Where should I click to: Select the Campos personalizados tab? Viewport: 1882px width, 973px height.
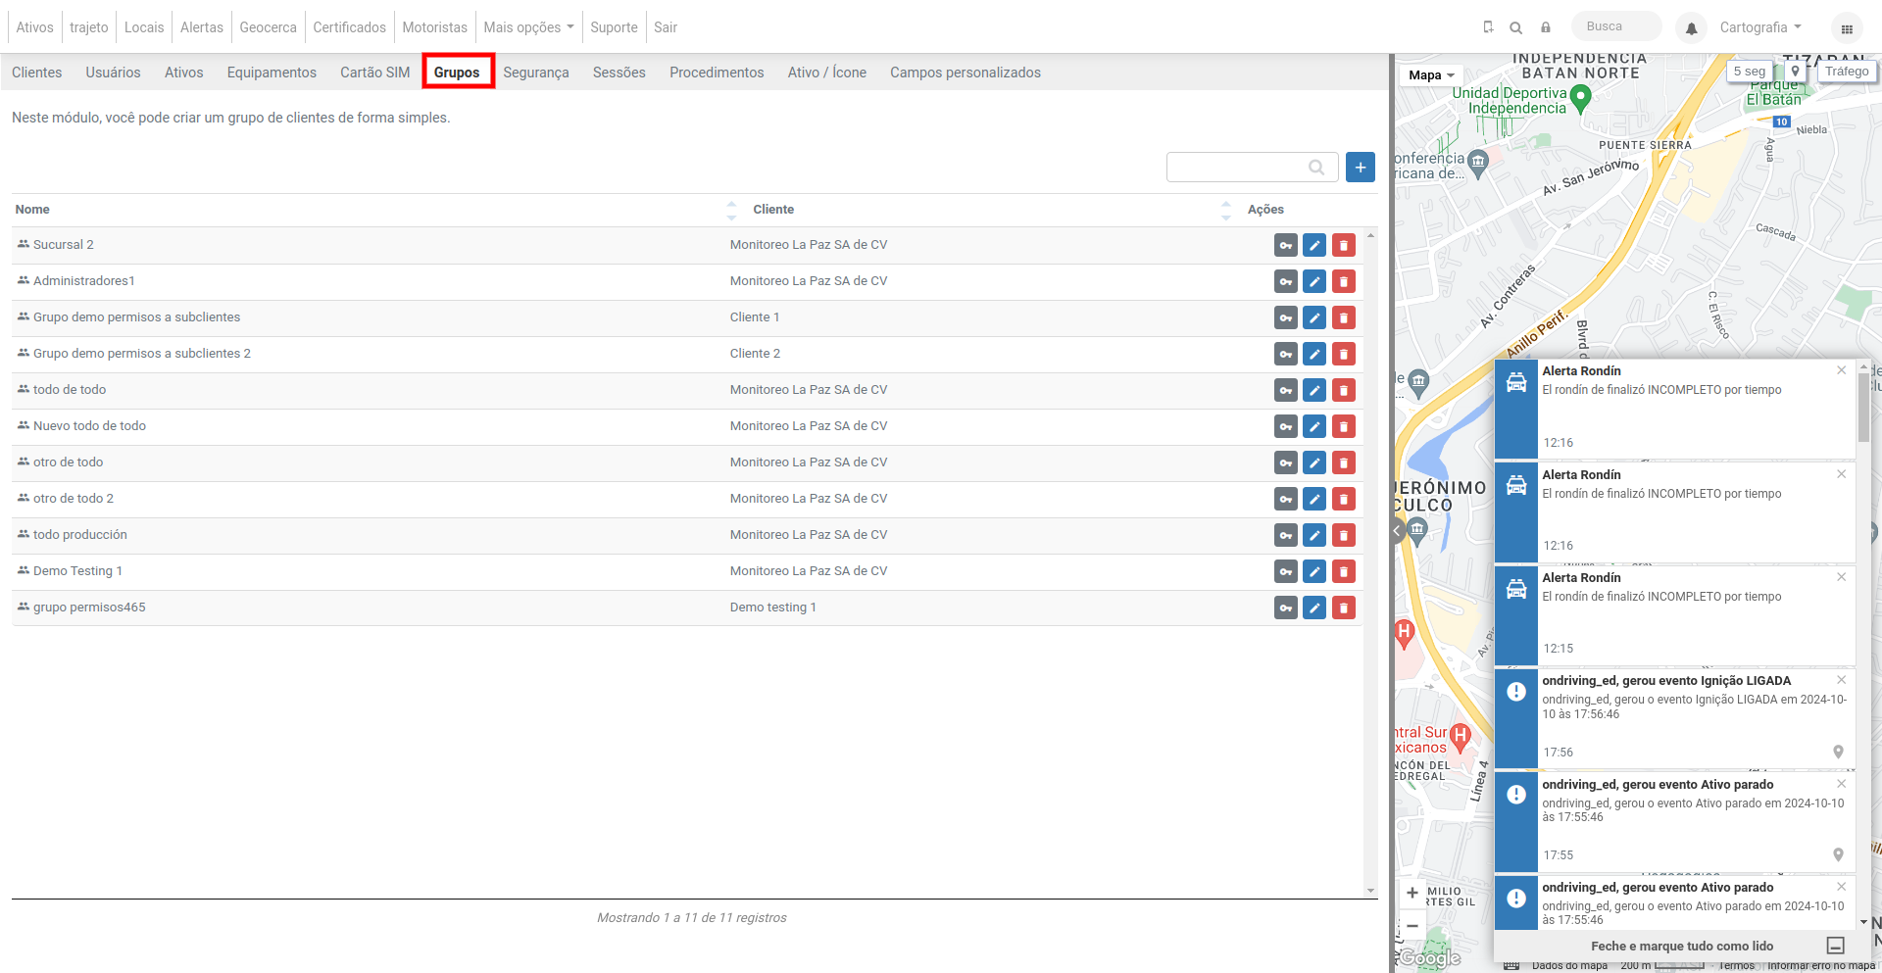pos(966,73)
